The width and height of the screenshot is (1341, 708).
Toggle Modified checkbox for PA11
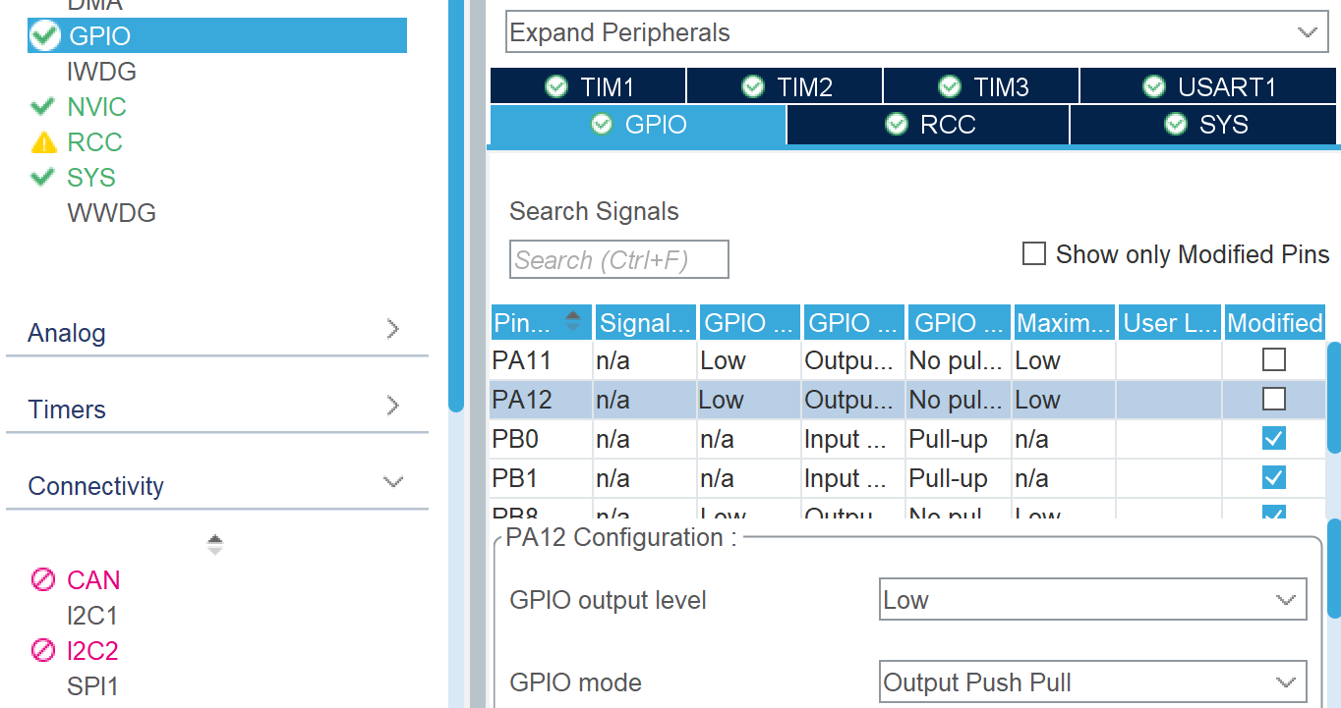(1274, 360)
